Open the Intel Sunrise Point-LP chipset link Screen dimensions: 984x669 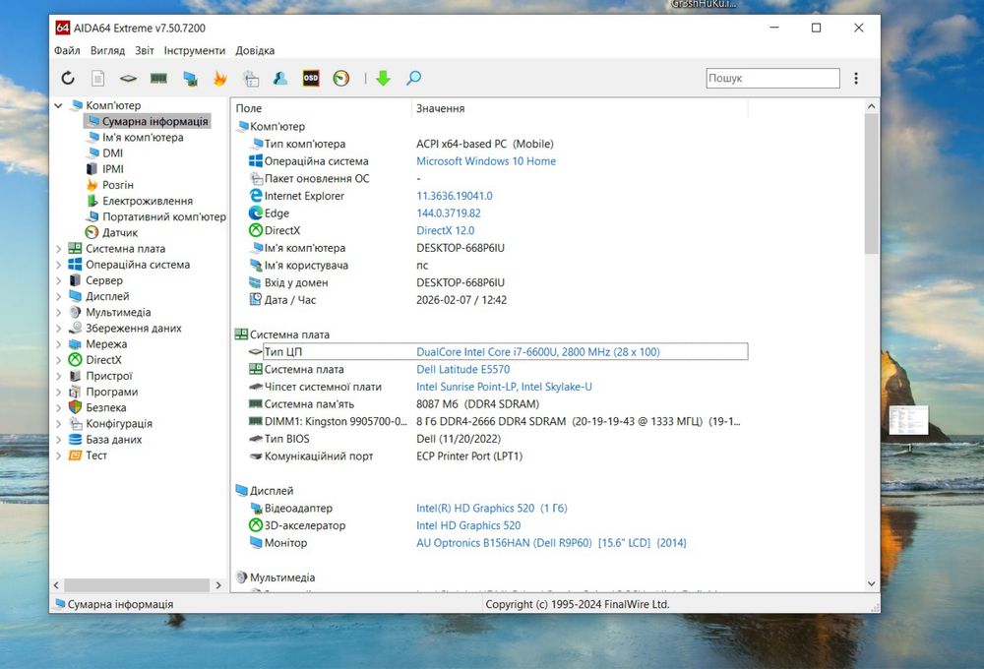(504, 387)
